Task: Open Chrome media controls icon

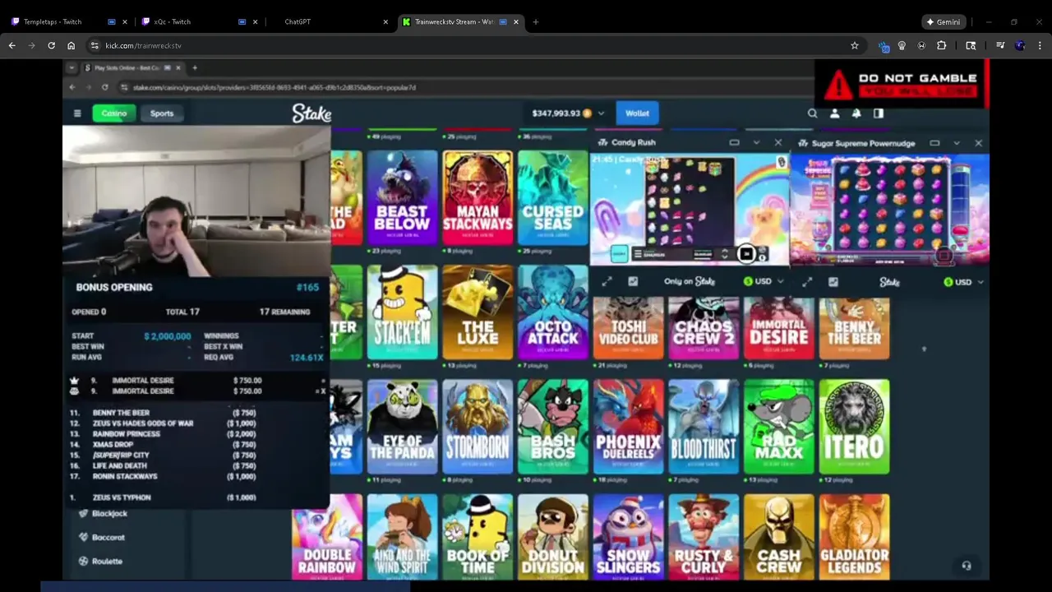Action: [1000, 45]
